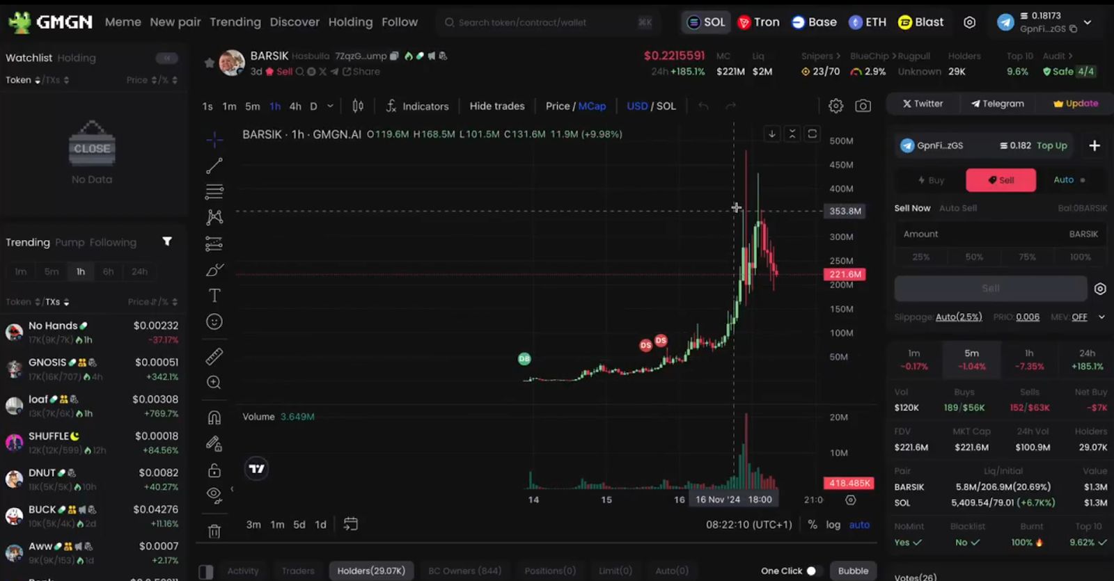Toggle auto scale on chart

859,525
